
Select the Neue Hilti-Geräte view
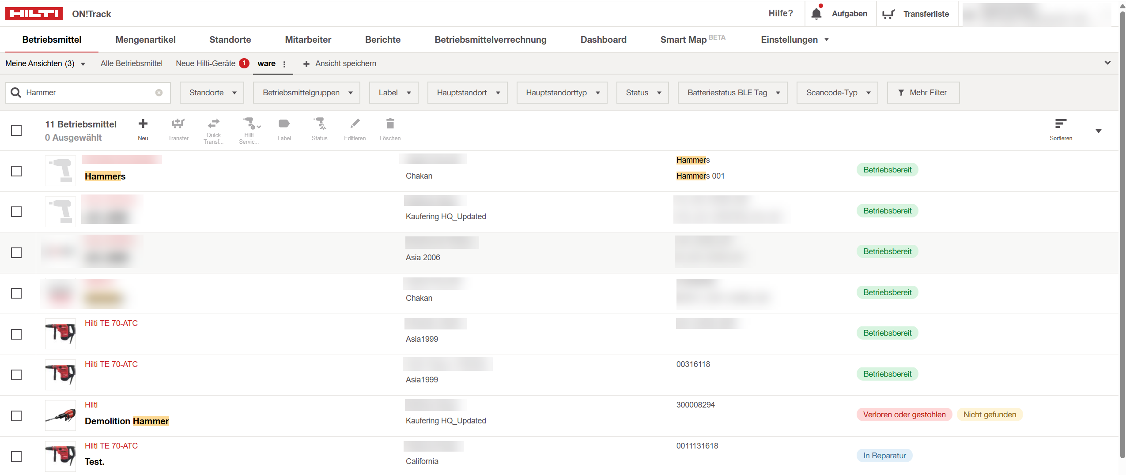(205, 64)
